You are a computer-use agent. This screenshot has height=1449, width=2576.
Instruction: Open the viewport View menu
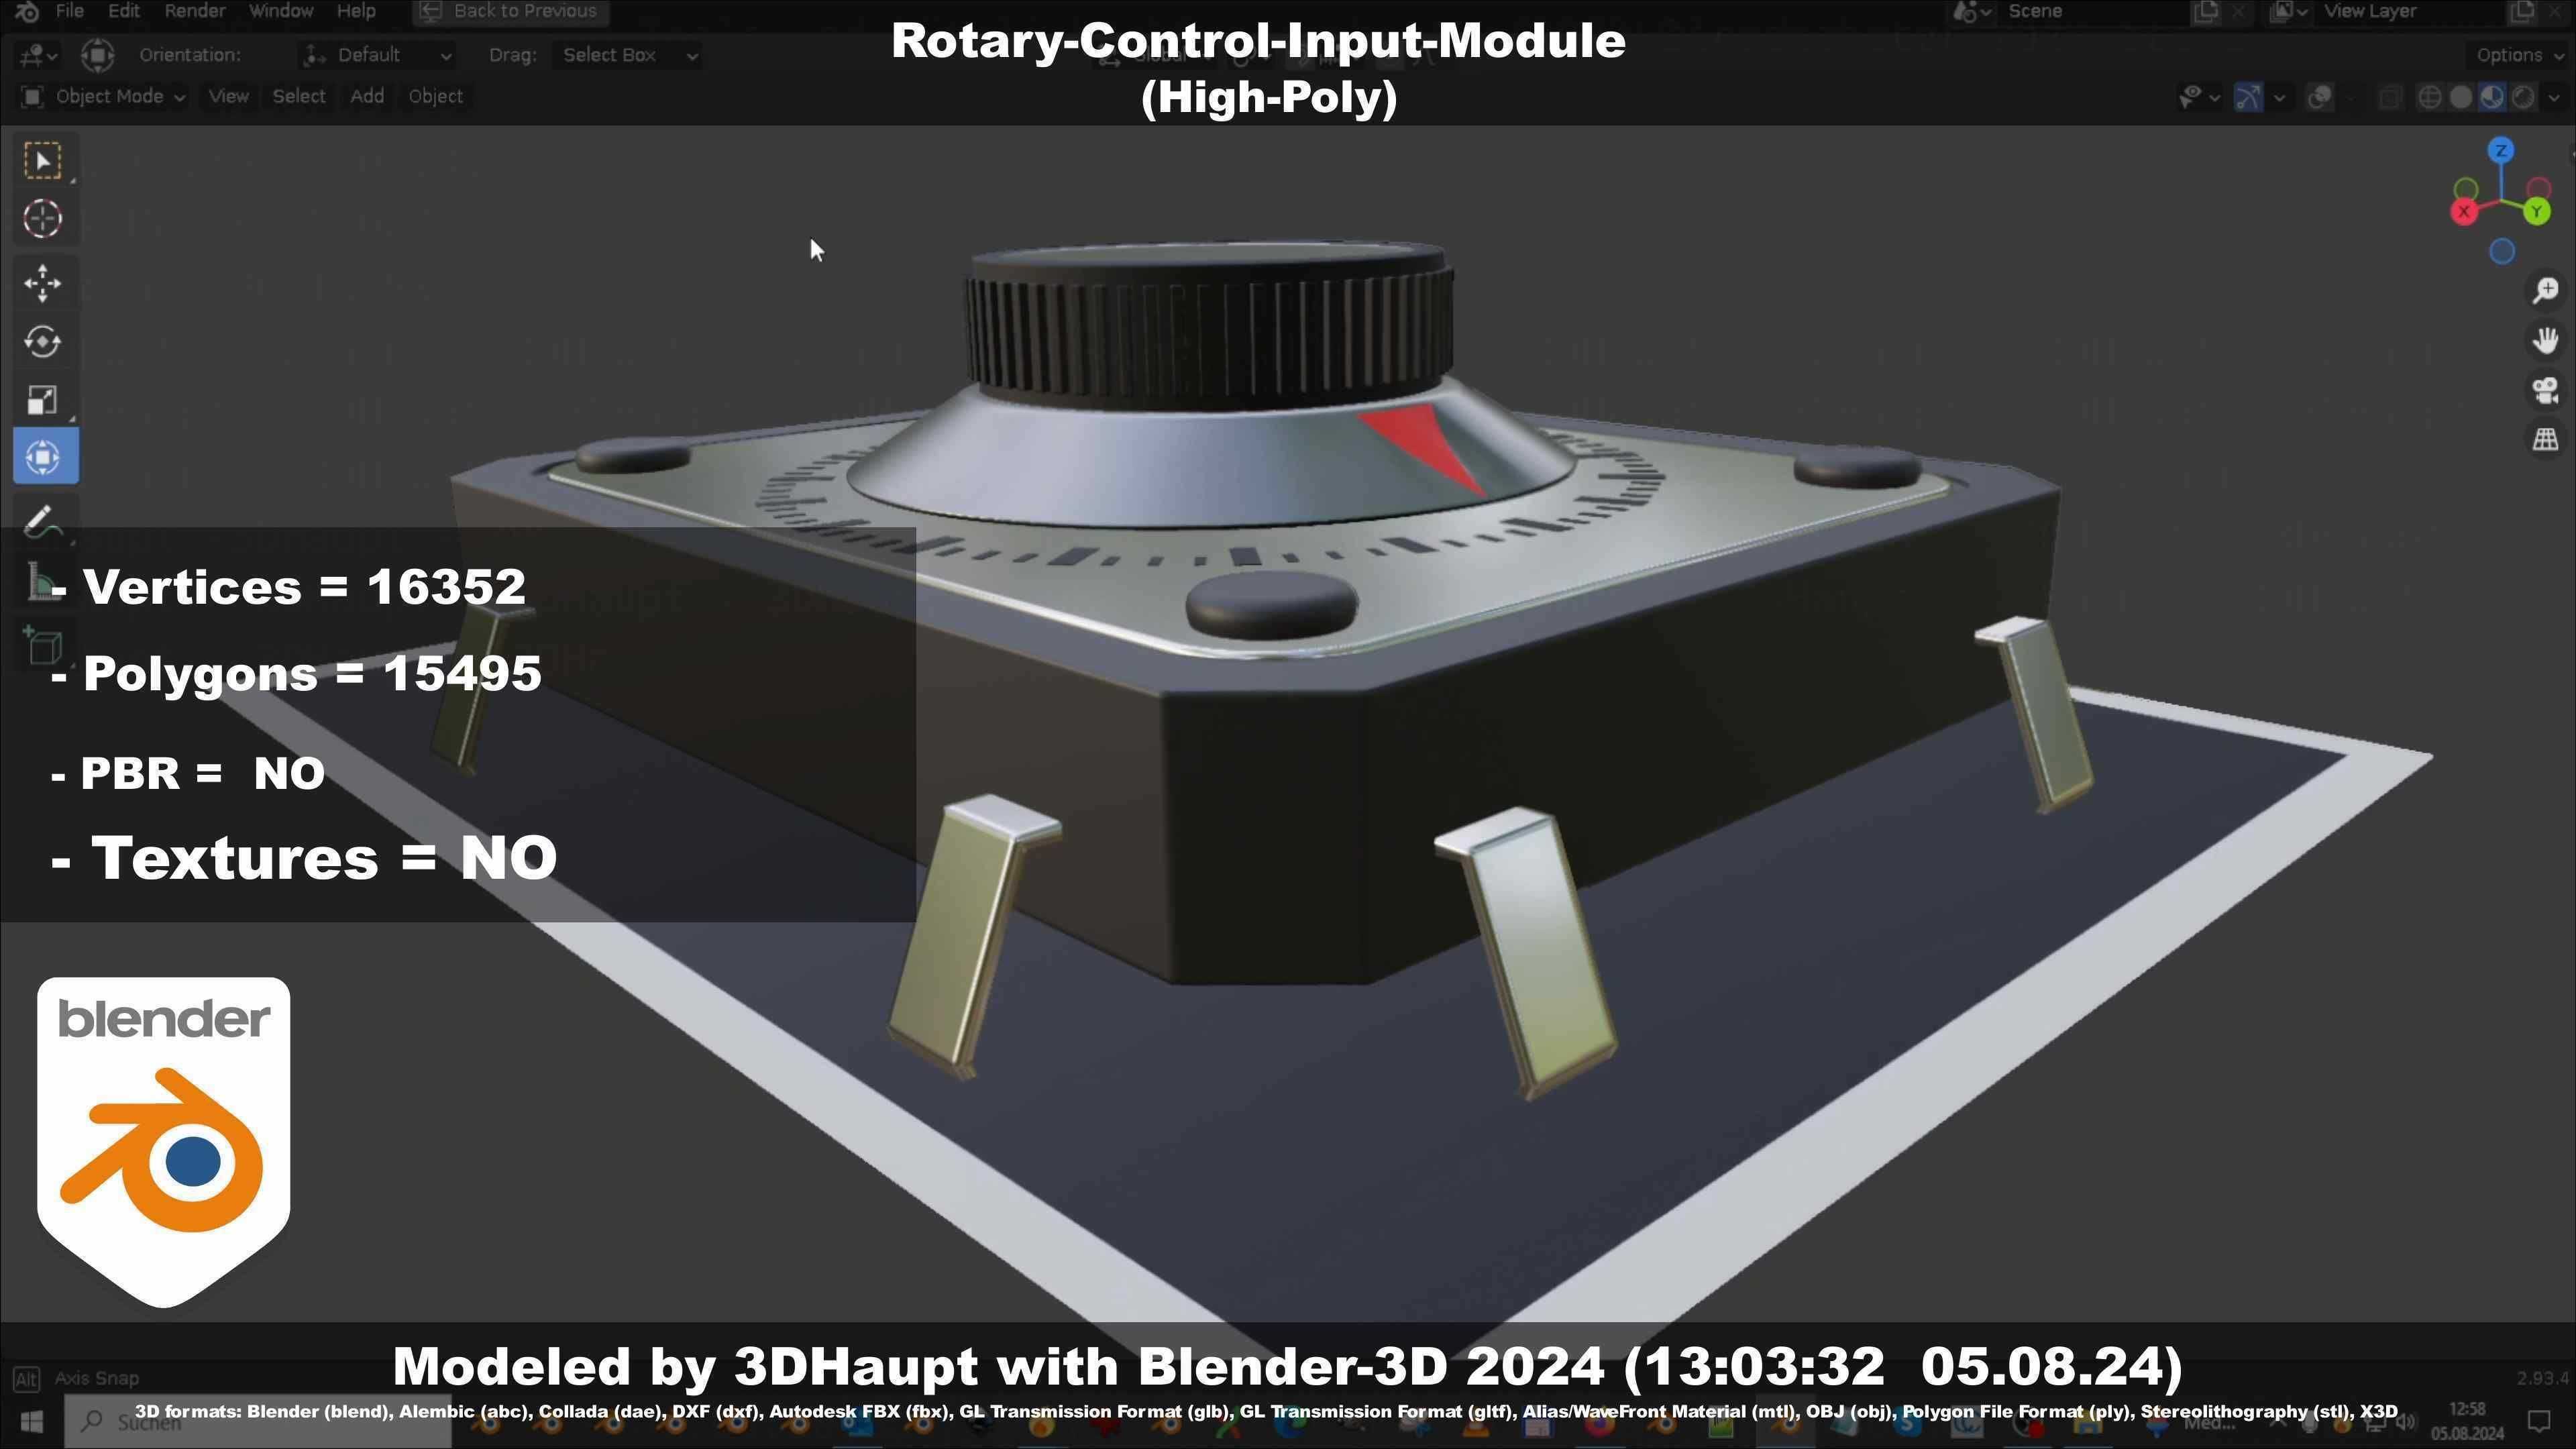click(228, 97)
